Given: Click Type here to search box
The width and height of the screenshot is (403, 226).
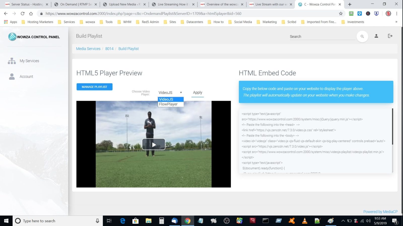Looking at the screenshot, I should coord(58,221).
